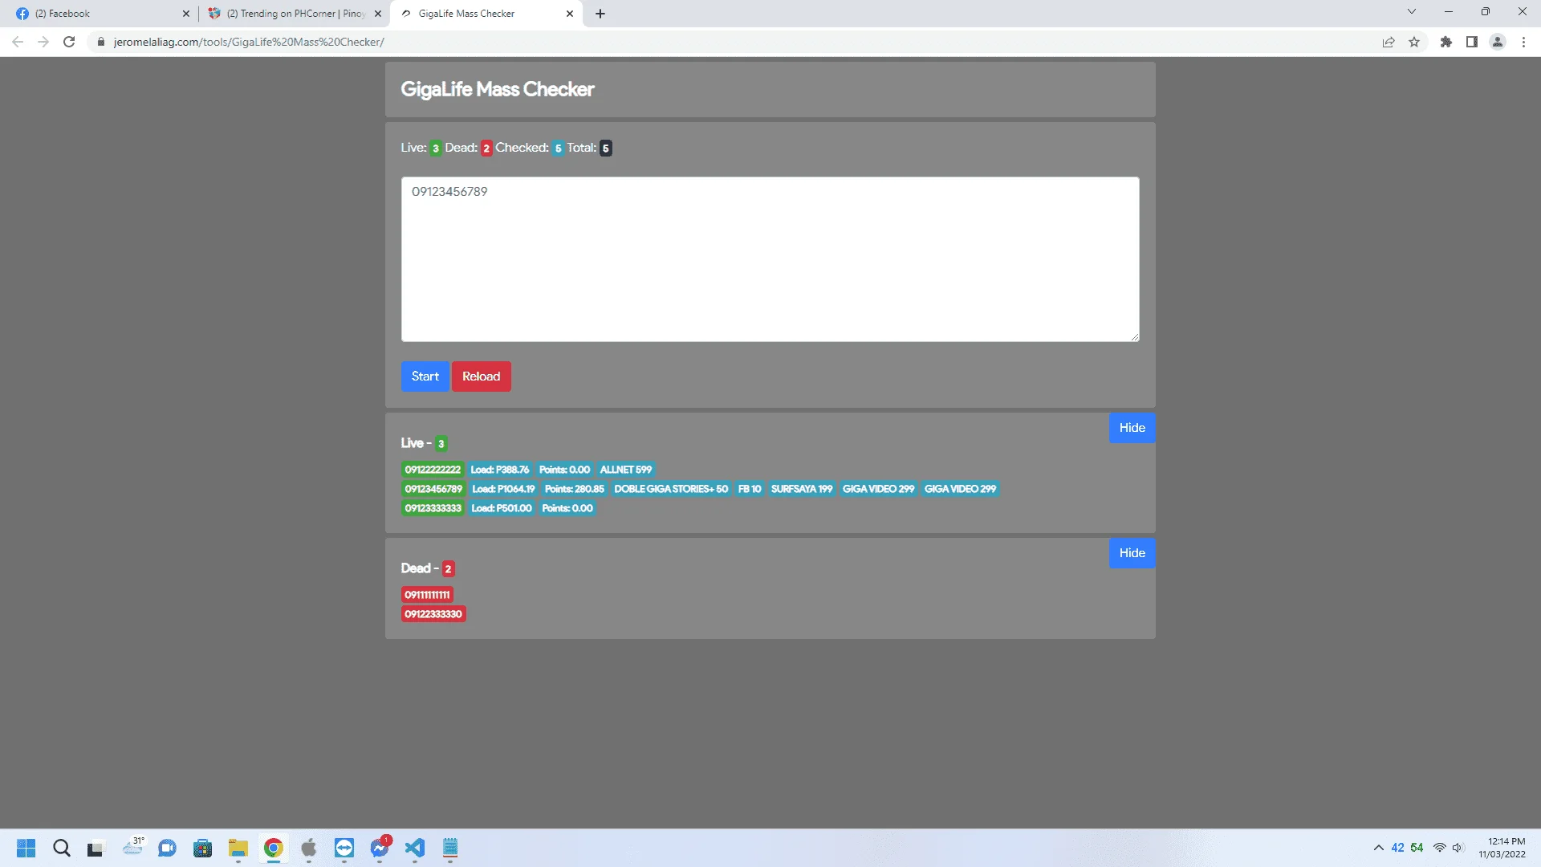Image resolution: width=1541 pixels, height=867 pixels.
Task: Click the SURFSAYA 199 badge
Action: click(x=802, y=489)
